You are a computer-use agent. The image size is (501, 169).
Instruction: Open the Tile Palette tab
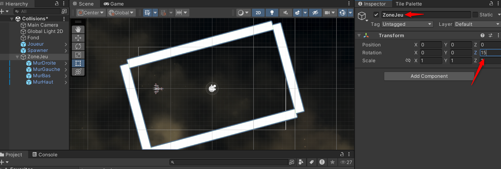tap(409, 4)
